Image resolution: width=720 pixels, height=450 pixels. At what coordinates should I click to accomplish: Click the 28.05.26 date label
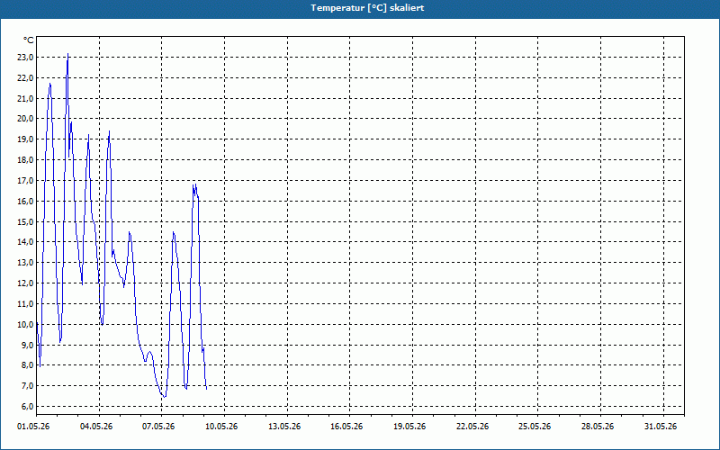coord(598,427)
